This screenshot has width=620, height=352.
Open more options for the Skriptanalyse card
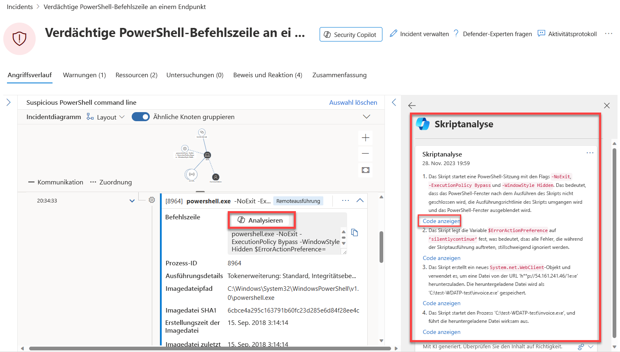pos(590,153)
